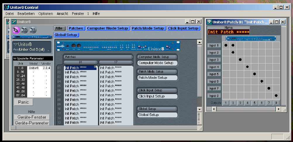Click the Alle filter button

click(60, 28)
